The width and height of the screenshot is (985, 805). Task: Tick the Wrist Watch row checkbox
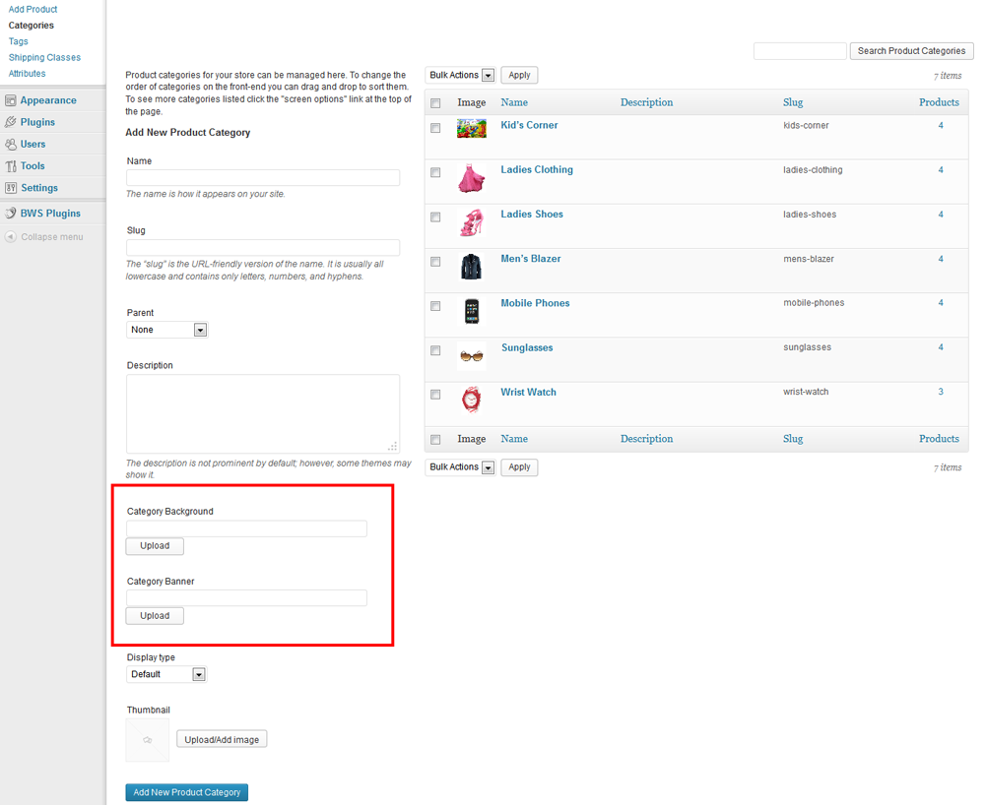click(435, 395)
